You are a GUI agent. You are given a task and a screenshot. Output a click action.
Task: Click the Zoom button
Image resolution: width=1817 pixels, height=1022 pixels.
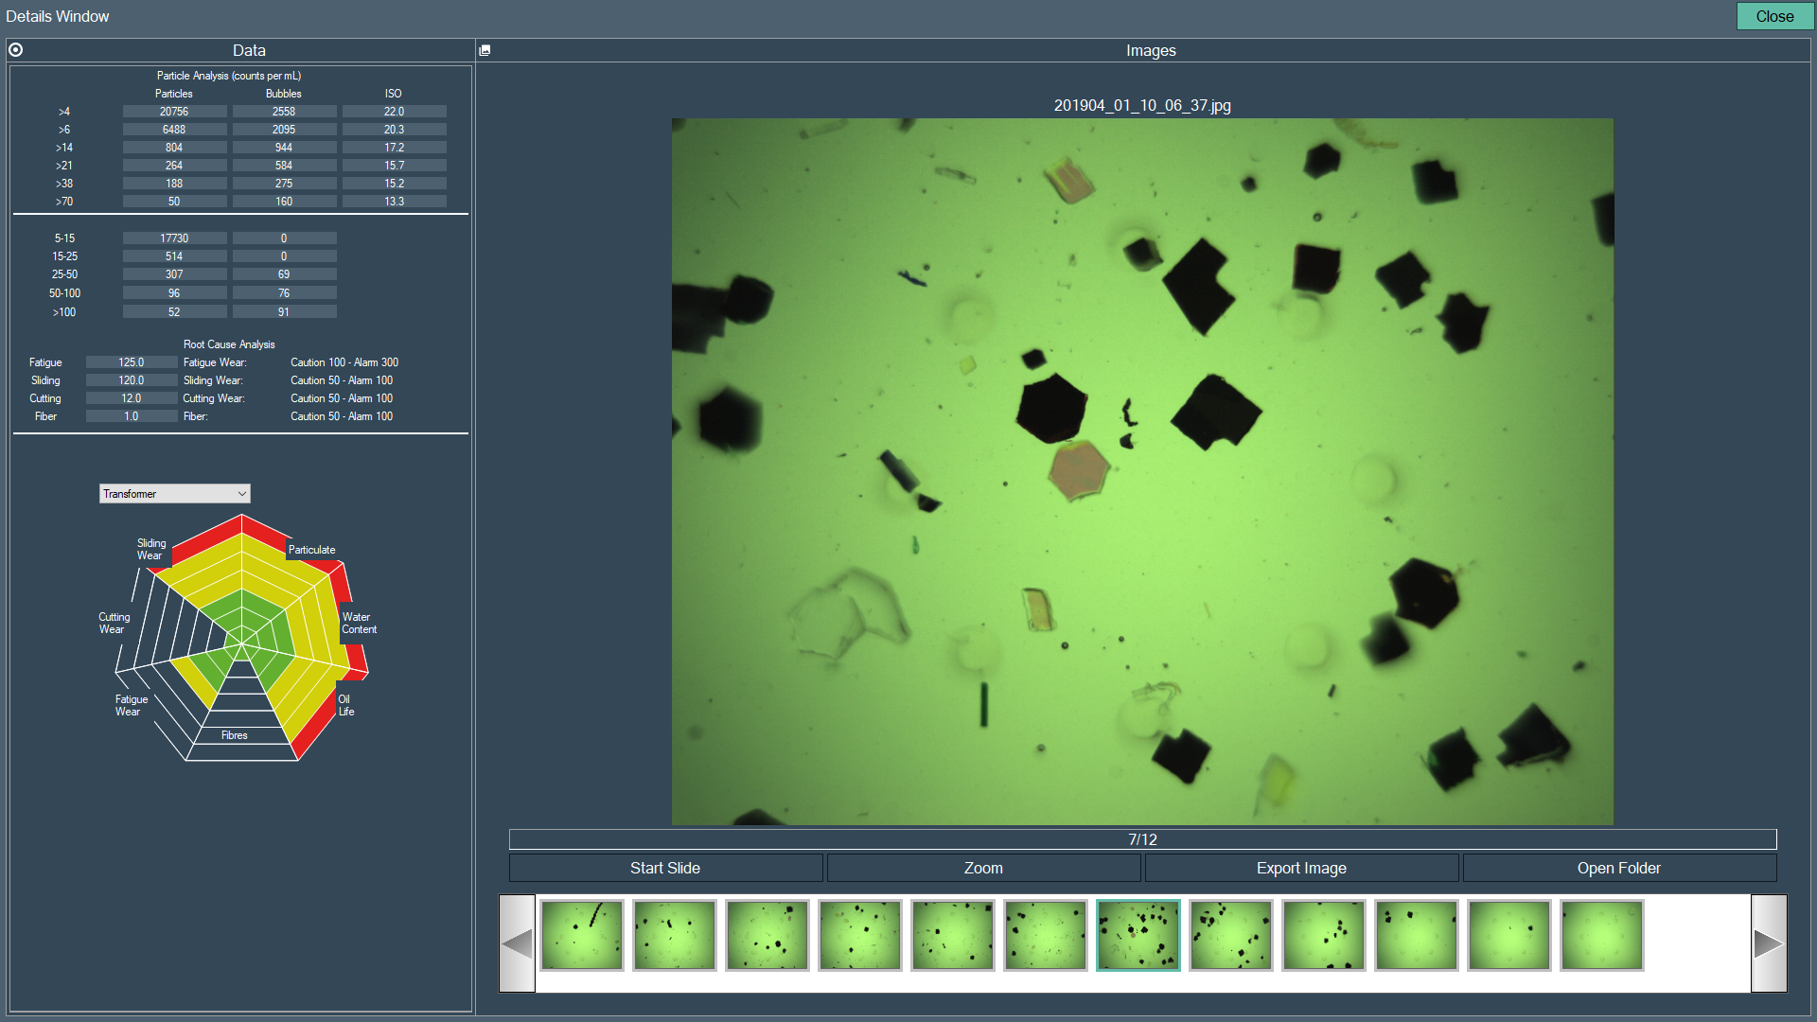[983, 868]
